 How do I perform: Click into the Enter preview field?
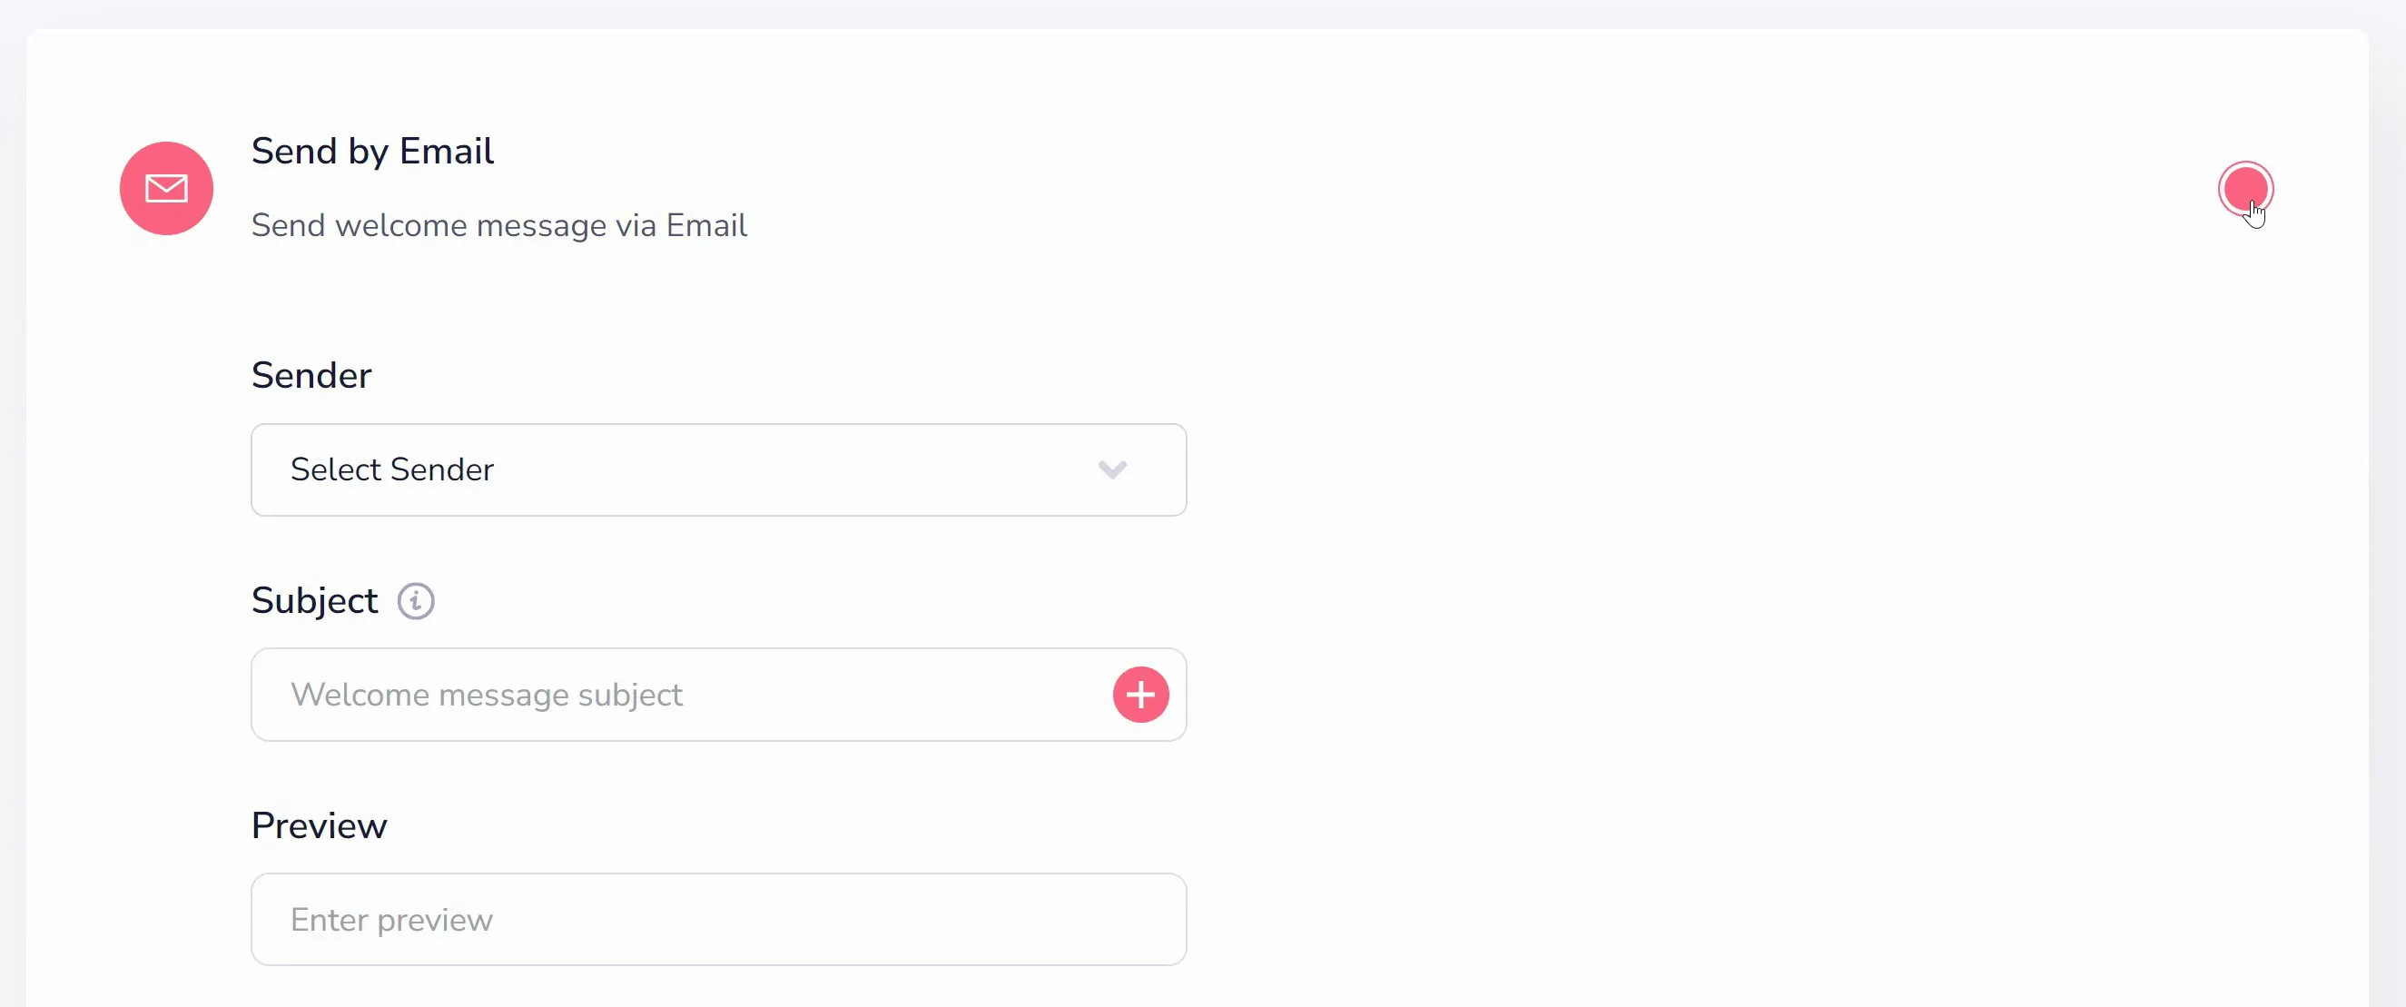click(x=718, y=919)
